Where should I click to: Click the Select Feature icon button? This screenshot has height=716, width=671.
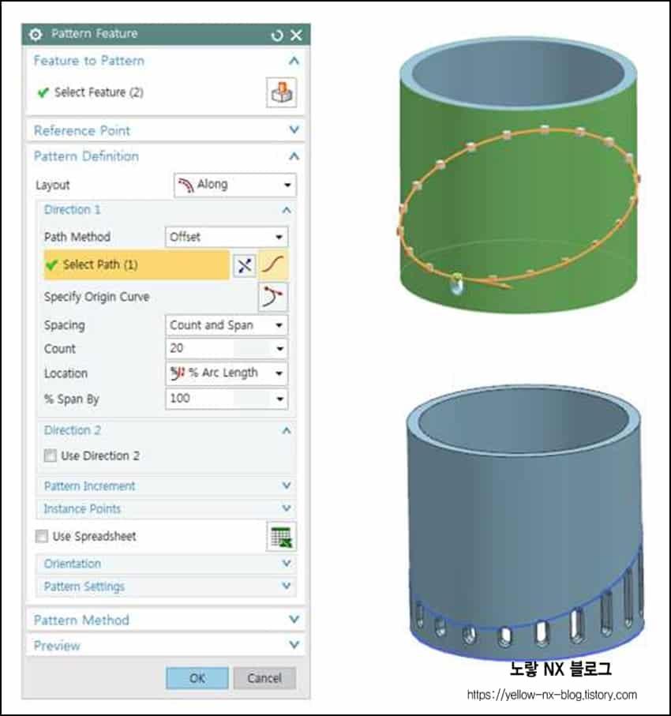[281, 92]
